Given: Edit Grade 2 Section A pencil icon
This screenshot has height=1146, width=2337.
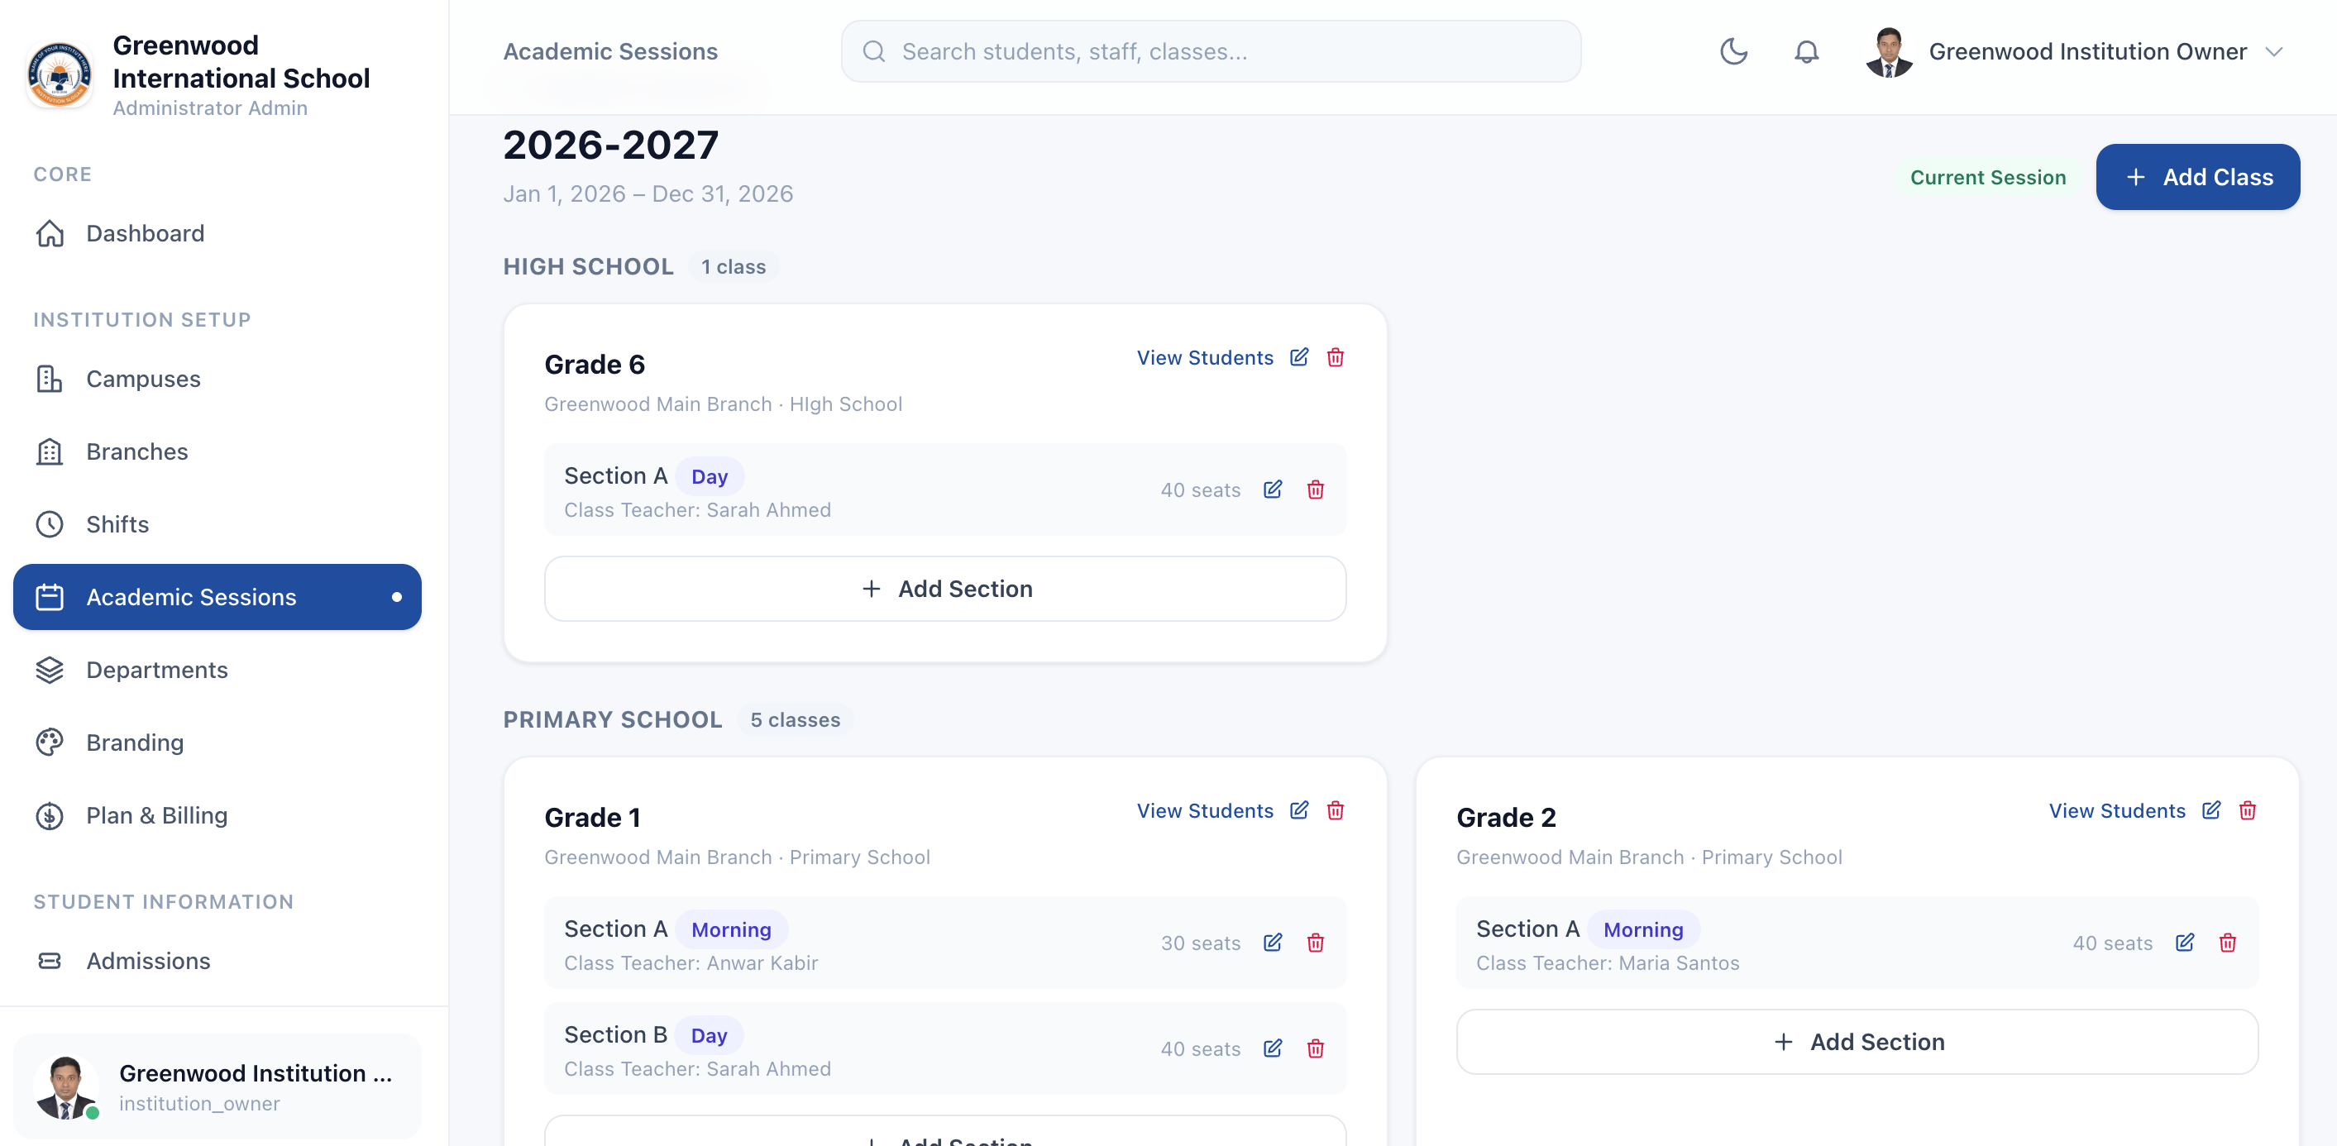Looking at the screenshot, I should click(x=2185, y=943).
